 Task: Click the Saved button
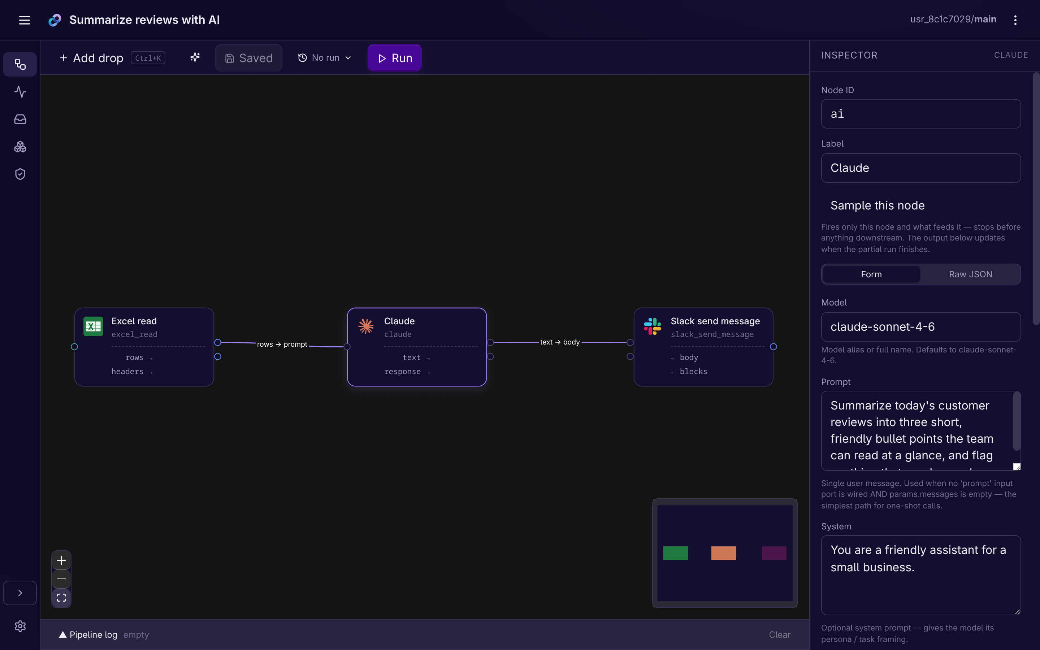pos(248,58)
